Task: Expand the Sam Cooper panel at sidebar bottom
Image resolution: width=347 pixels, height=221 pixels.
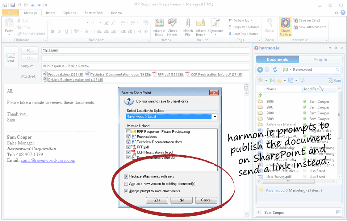Action: coord(338,212)
